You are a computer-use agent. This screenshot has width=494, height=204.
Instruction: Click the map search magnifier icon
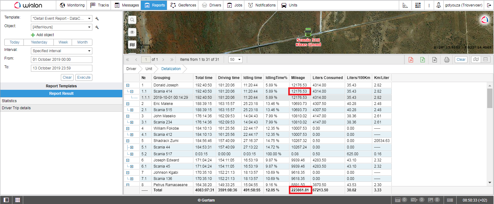click(132, 20)
